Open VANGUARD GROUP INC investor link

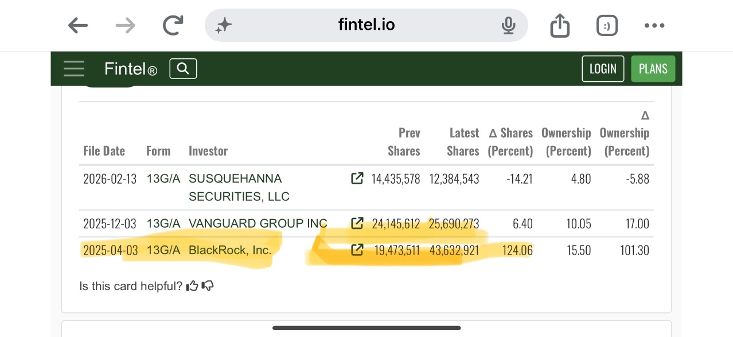tap(258, 223)
